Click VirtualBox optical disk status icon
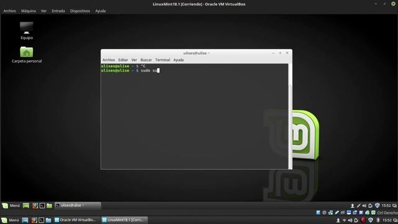Screen dimensions: 398x224 [324, 212]
